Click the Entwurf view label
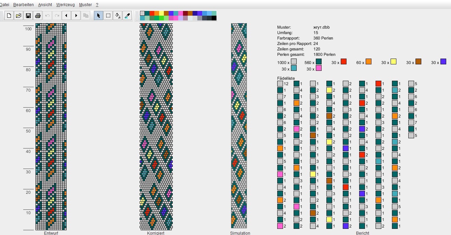Image resolution: width=451 pixels, height=235 pixels. point(51,233)
